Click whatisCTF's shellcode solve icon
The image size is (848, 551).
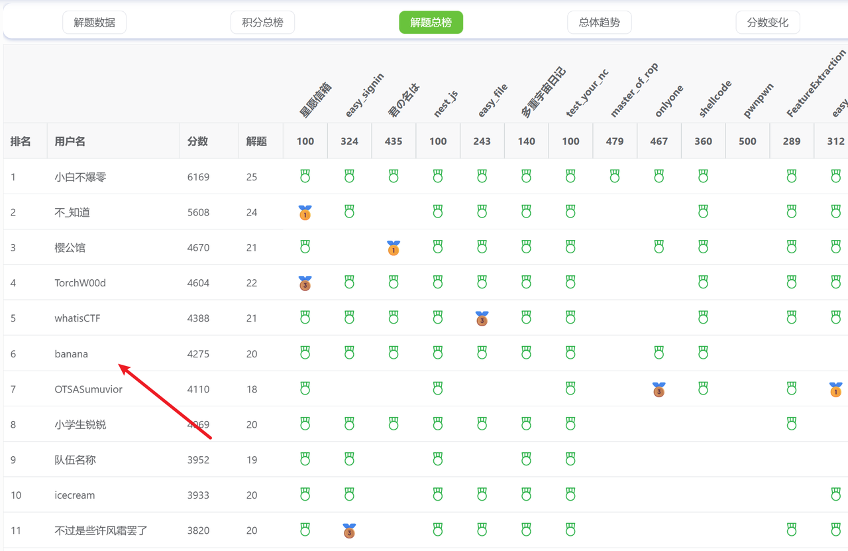click(703, 318)
